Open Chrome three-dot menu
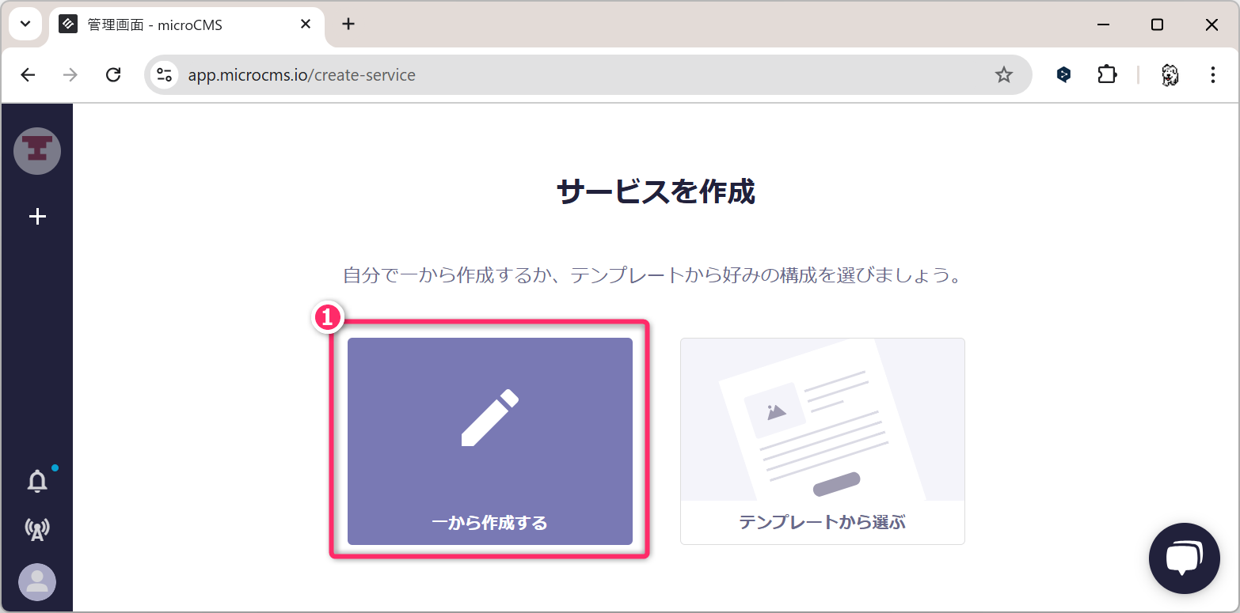This screenshot has width=1240, height=613. click(x=1212, y=75)
